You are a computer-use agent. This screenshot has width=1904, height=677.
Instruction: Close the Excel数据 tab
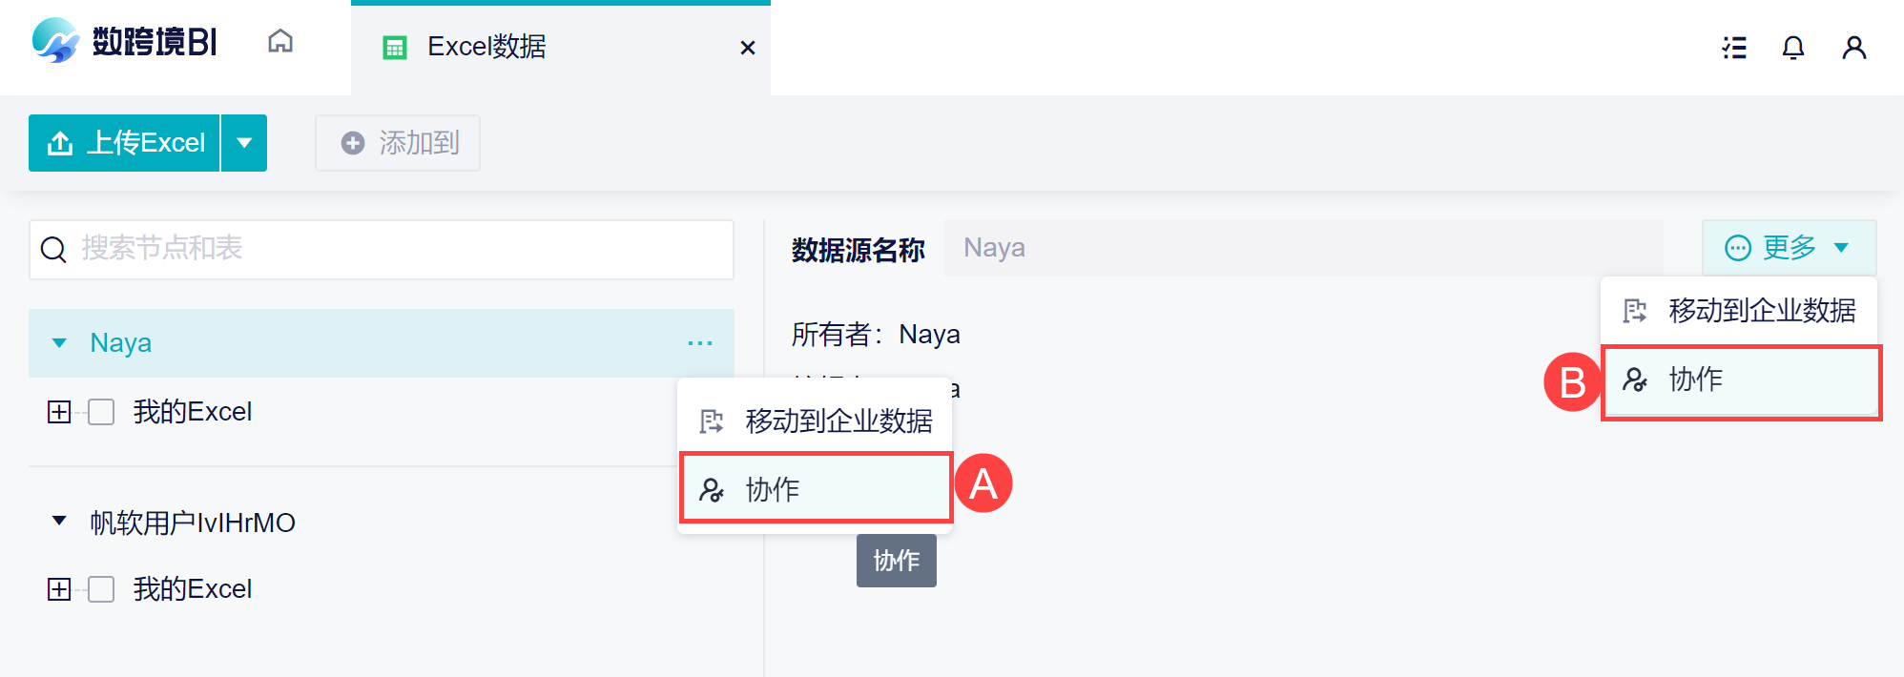(x=748, y=48)
